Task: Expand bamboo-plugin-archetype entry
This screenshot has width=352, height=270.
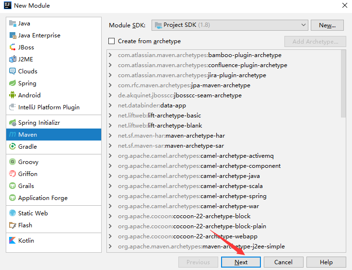Action: click(x=110, y=55)
